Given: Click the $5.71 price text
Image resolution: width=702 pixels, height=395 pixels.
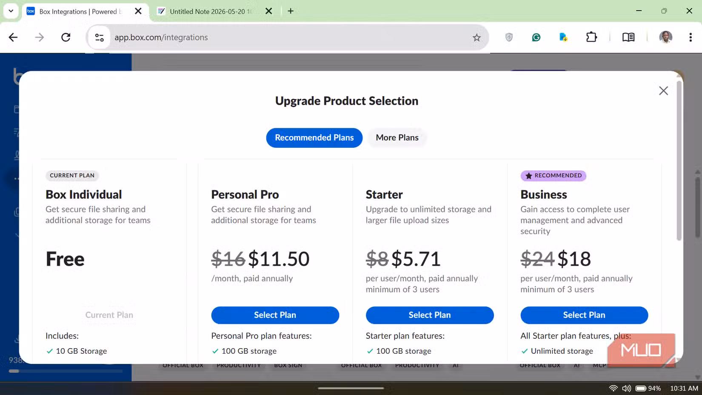Looking at the screenshot, I should [x=416, y=259].
